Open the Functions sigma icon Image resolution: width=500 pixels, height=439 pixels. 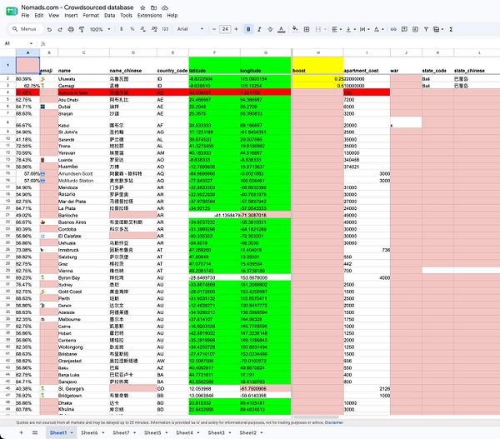(451, 29)
